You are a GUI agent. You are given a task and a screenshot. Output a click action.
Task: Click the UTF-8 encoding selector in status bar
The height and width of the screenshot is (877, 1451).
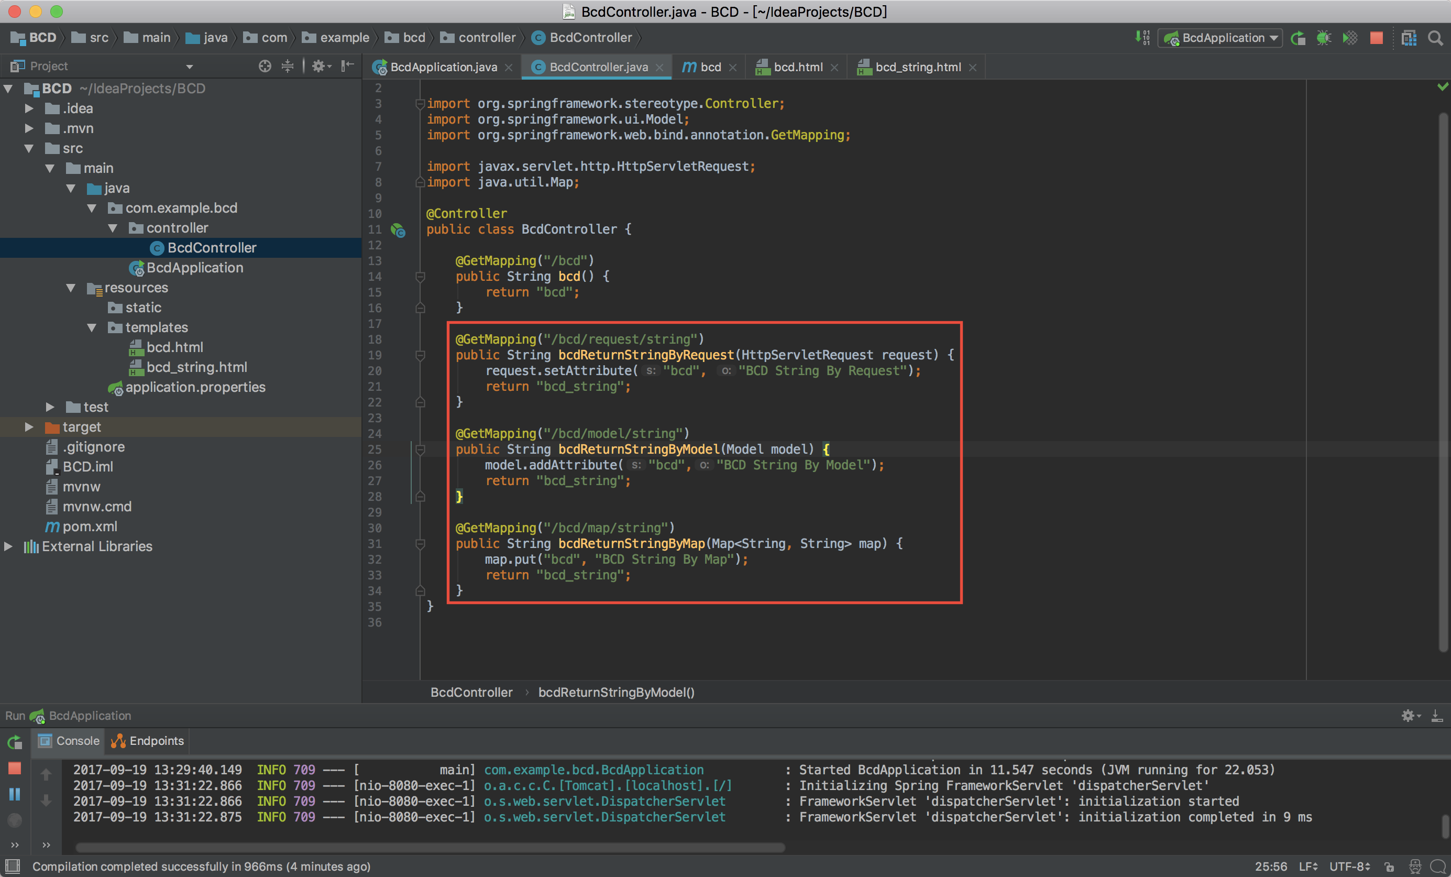pos(1350,867)
